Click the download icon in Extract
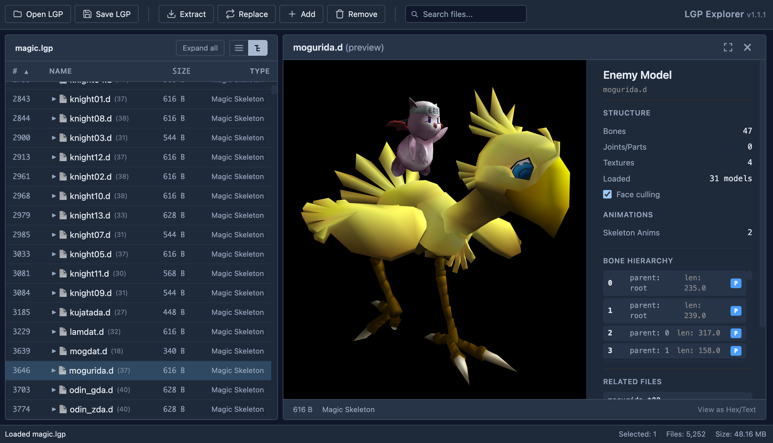The height and width of the screenshot is (443, 773). [171, 14]
